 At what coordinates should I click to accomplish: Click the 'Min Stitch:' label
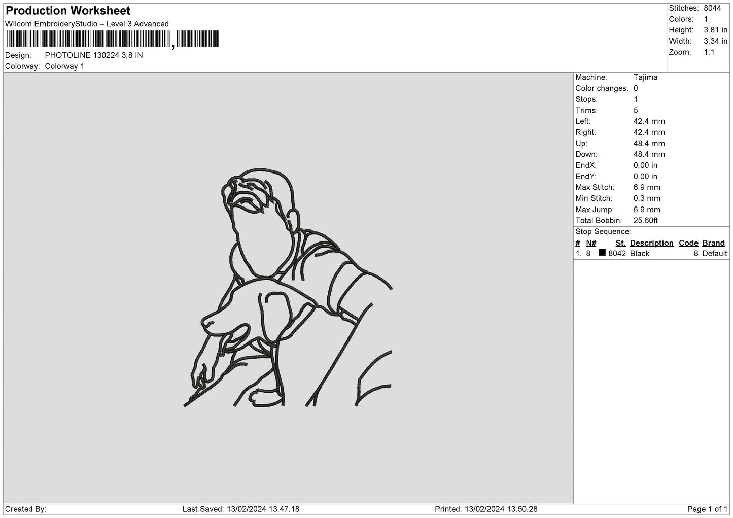point(594,198)
